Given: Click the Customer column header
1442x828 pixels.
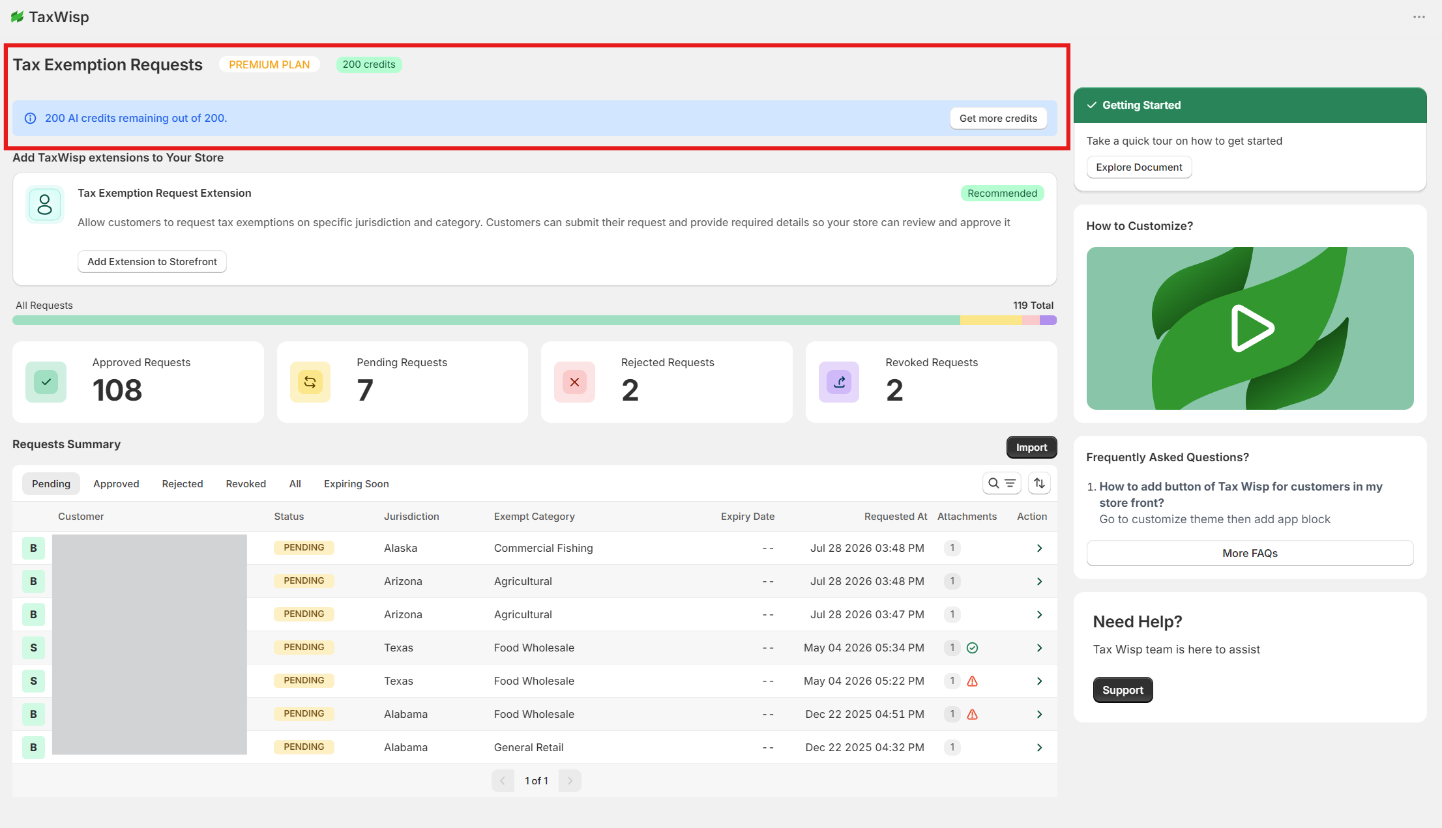Looking at the screenshot, I should point(81,517).
